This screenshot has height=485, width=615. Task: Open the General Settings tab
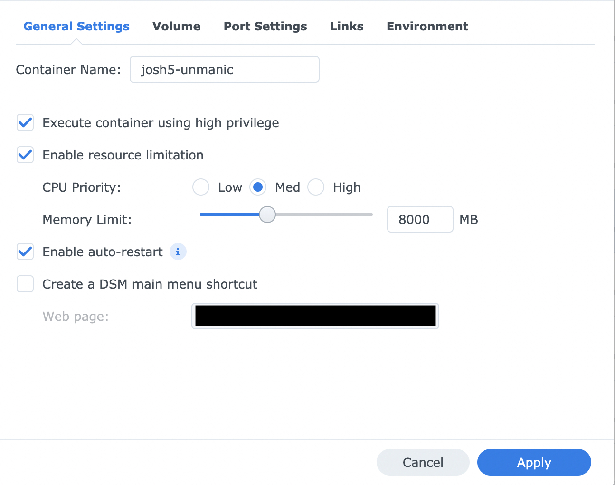(76, 27)
